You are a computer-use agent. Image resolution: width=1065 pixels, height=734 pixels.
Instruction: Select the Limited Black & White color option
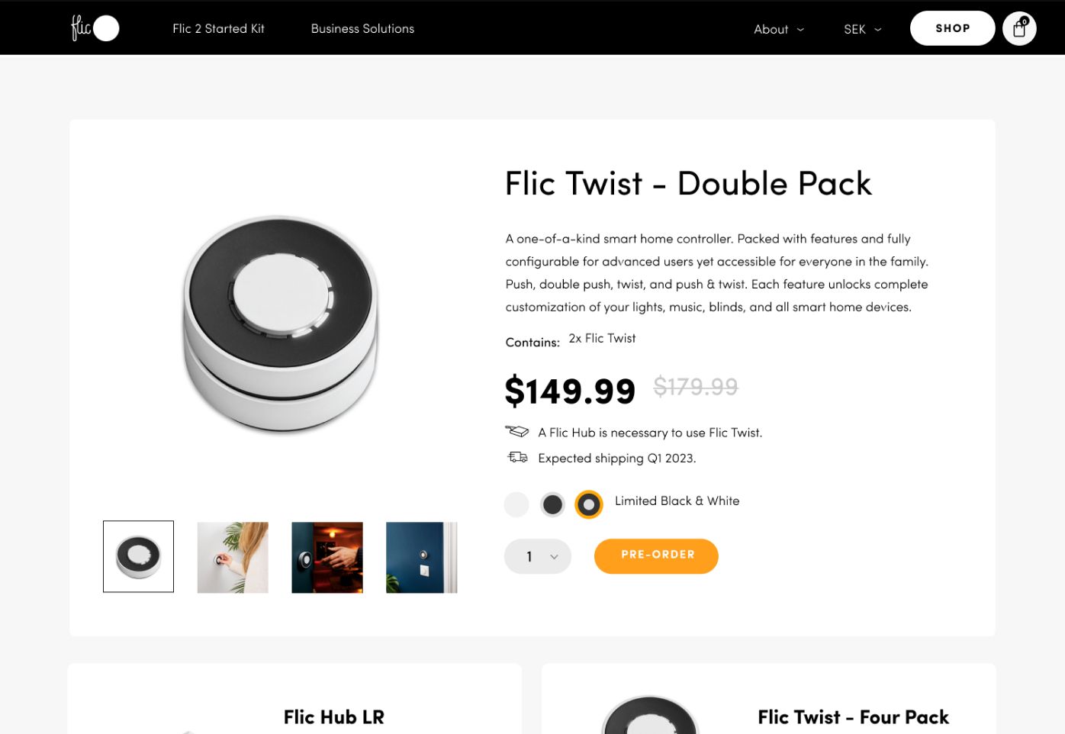589,504
